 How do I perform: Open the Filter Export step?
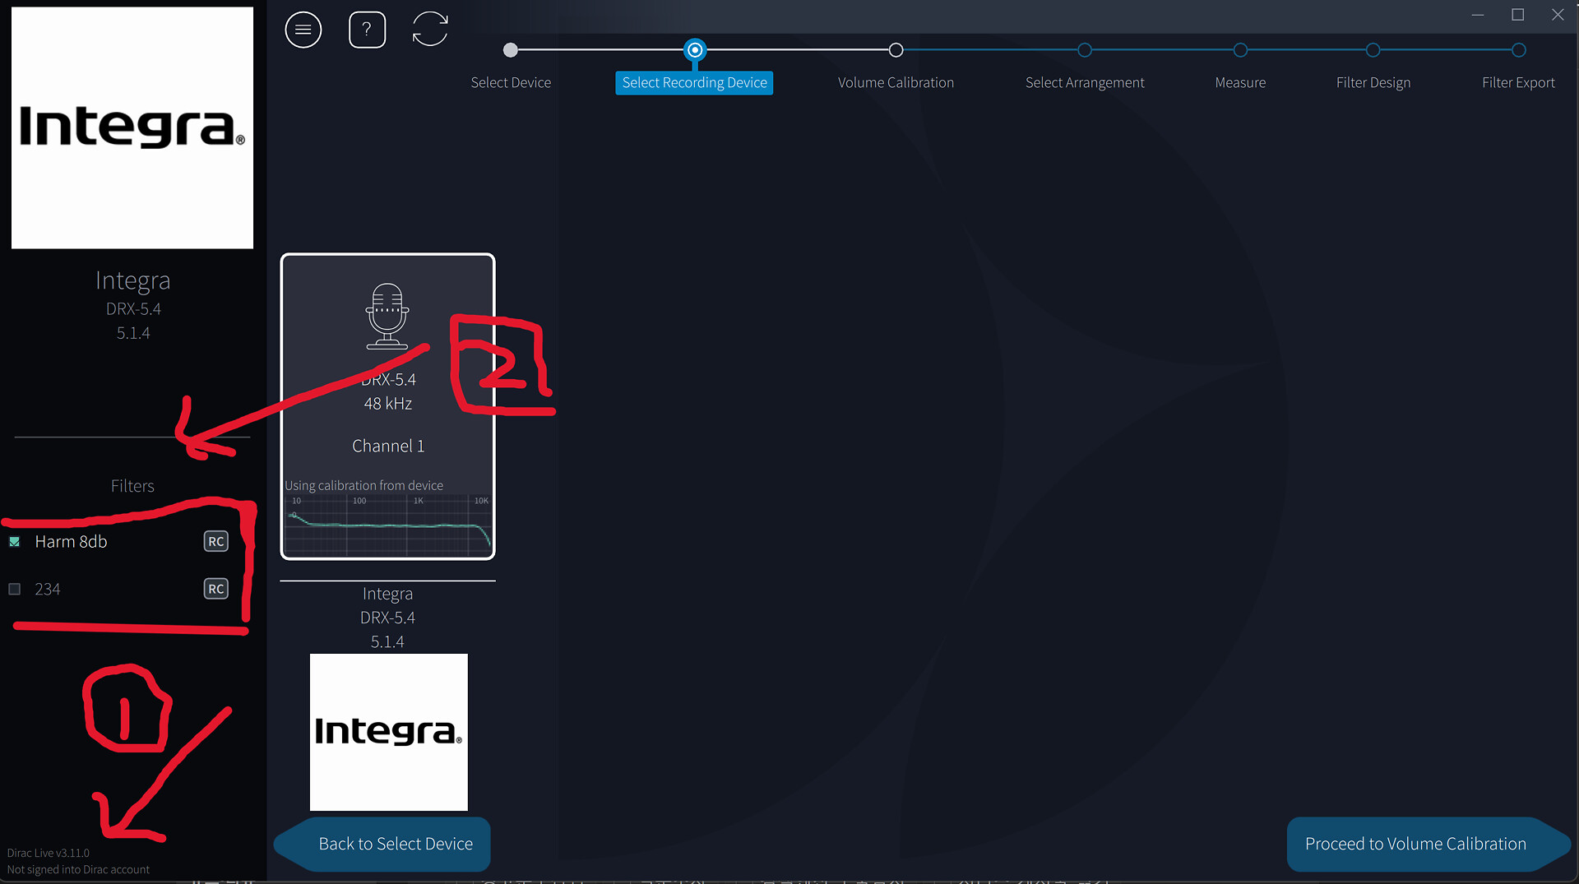(x=1518, y=83)
